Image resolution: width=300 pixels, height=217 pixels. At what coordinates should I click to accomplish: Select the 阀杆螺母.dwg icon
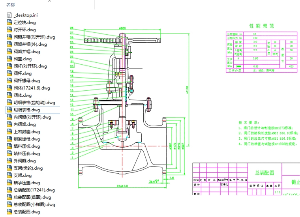tap(9, 80)
